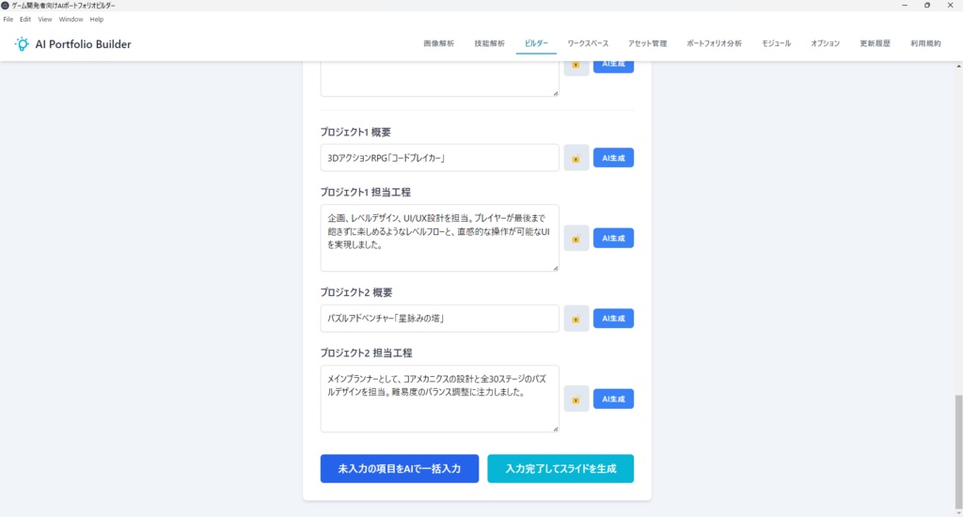Open the View menu
Screen dimensions: 963x517
(45, 19)
